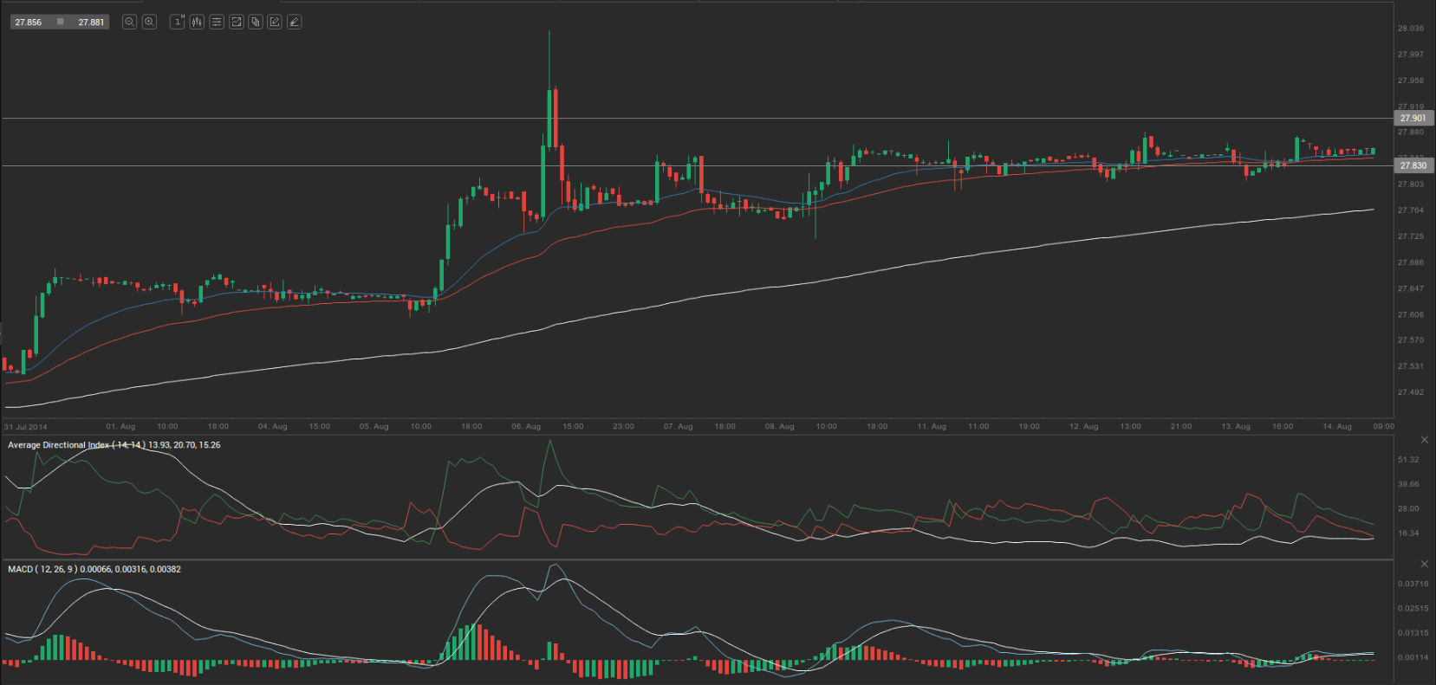This screenshot has height=685, width=1436.
Task: Click the 28.036 level on price axis
Action: coord(1410,29)
